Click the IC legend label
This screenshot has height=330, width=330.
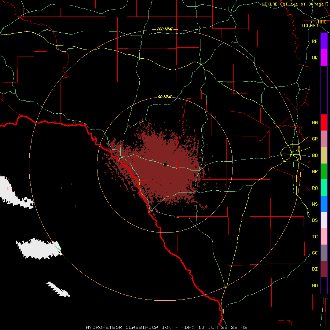(x=315, y=237)
